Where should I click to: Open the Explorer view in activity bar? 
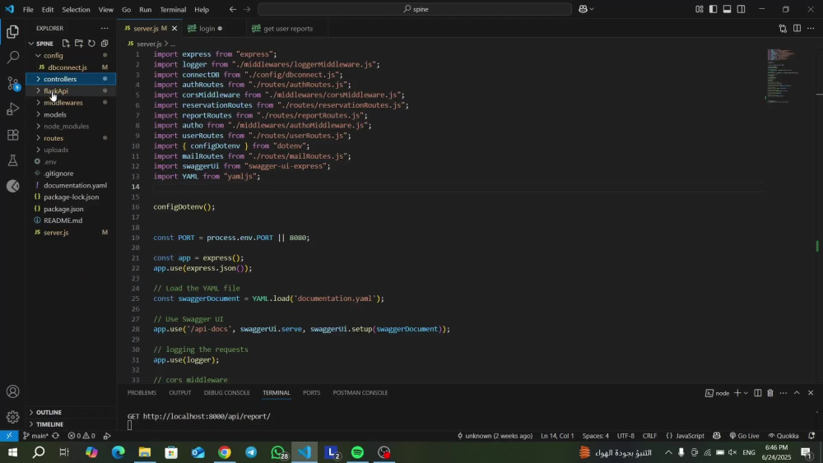coord(12,32)
